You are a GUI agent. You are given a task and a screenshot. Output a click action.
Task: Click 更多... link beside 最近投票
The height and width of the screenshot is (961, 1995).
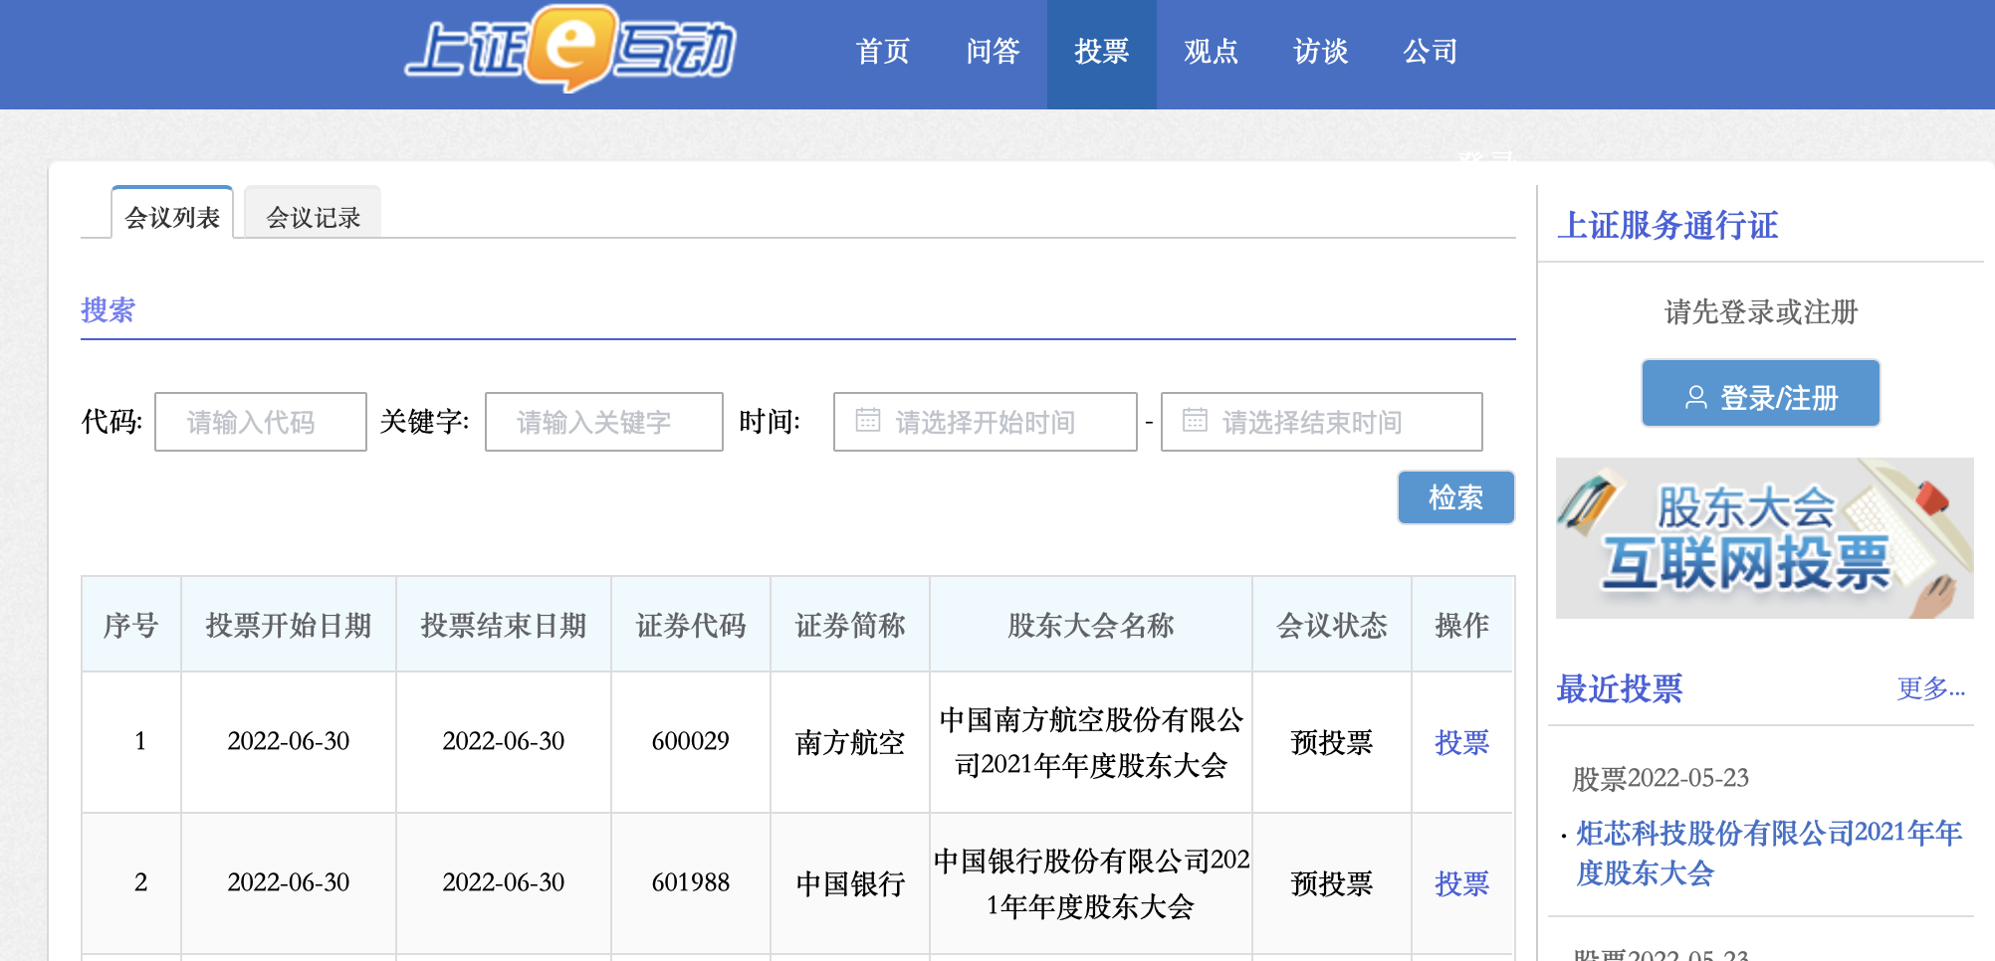(1930, 688)
